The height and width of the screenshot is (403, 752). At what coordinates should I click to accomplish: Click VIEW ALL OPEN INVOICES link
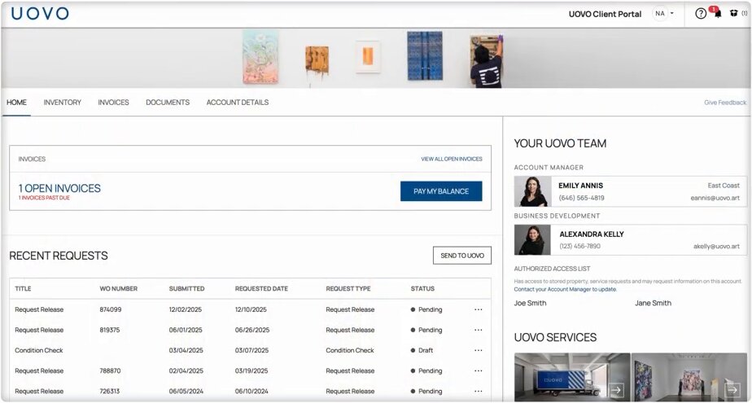click(452, 159)
